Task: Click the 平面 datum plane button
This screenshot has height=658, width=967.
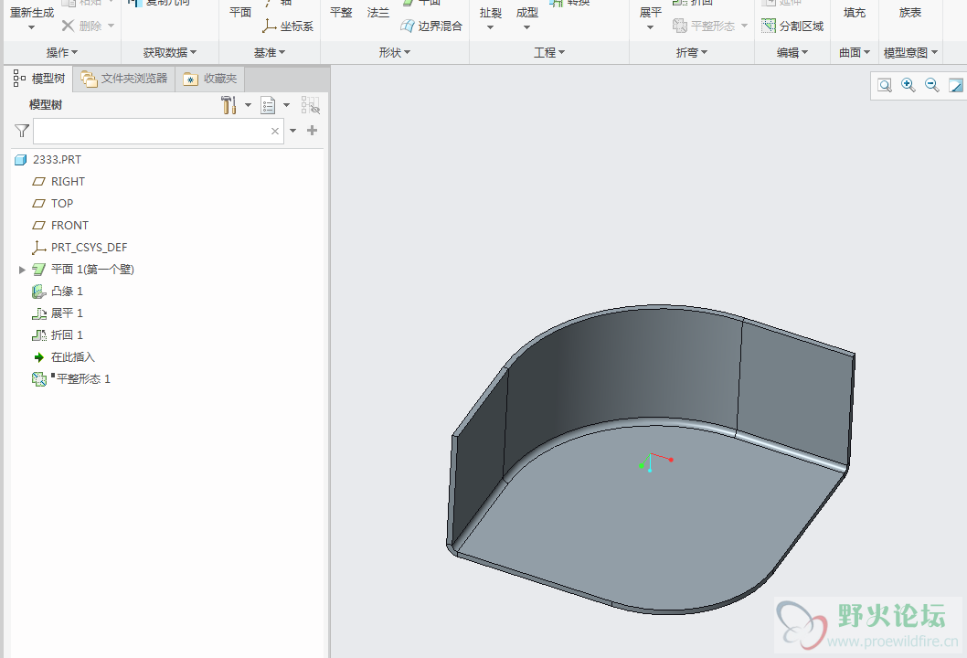Action: click(x=239, y=12)
